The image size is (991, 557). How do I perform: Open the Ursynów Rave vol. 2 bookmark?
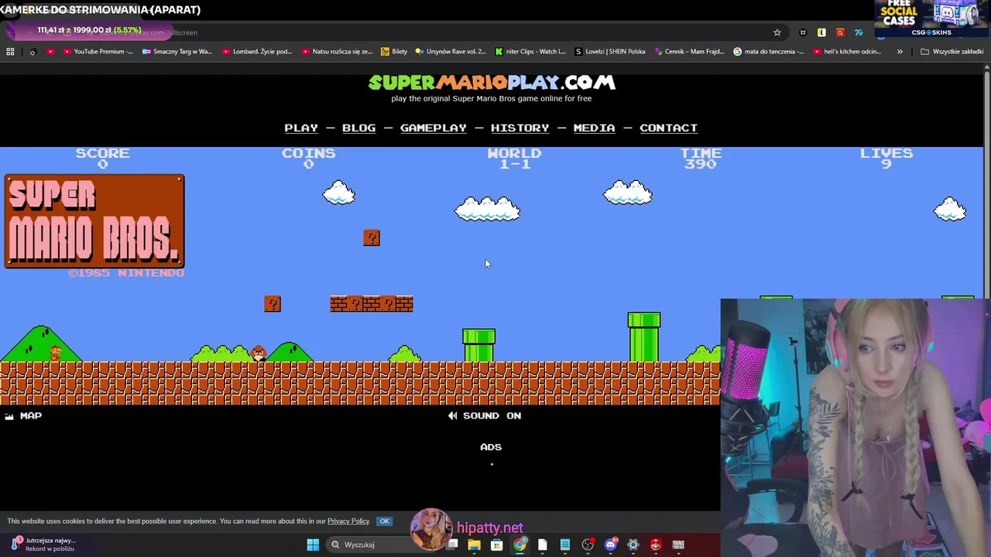(x=451, y=52)
